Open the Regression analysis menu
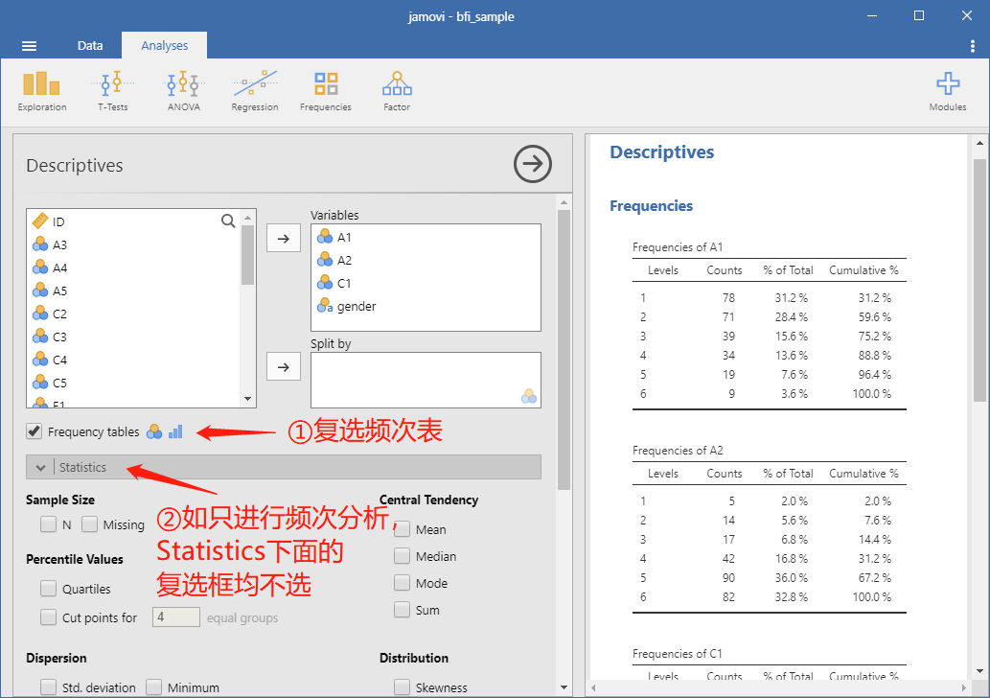 click(x=254, y=92)
